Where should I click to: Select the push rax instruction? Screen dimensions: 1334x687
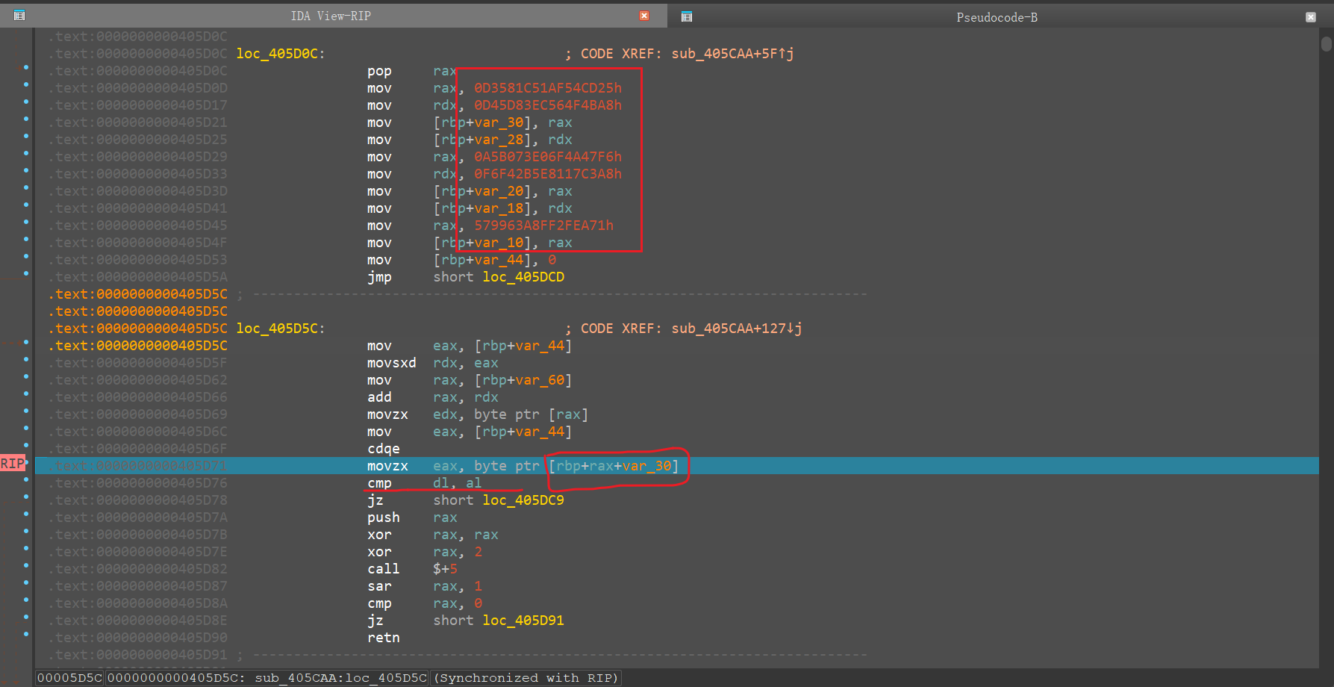(412, 517)
